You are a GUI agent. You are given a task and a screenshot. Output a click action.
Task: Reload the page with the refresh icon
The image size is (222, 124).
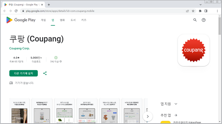[16, 11]
